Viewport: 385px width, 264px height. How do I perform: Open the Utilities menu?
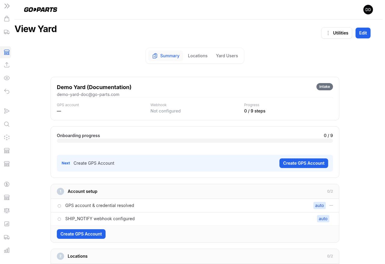point(337,33)
